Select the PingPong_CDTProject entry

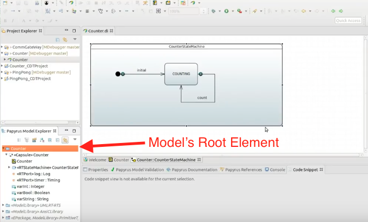pos(30,78)
